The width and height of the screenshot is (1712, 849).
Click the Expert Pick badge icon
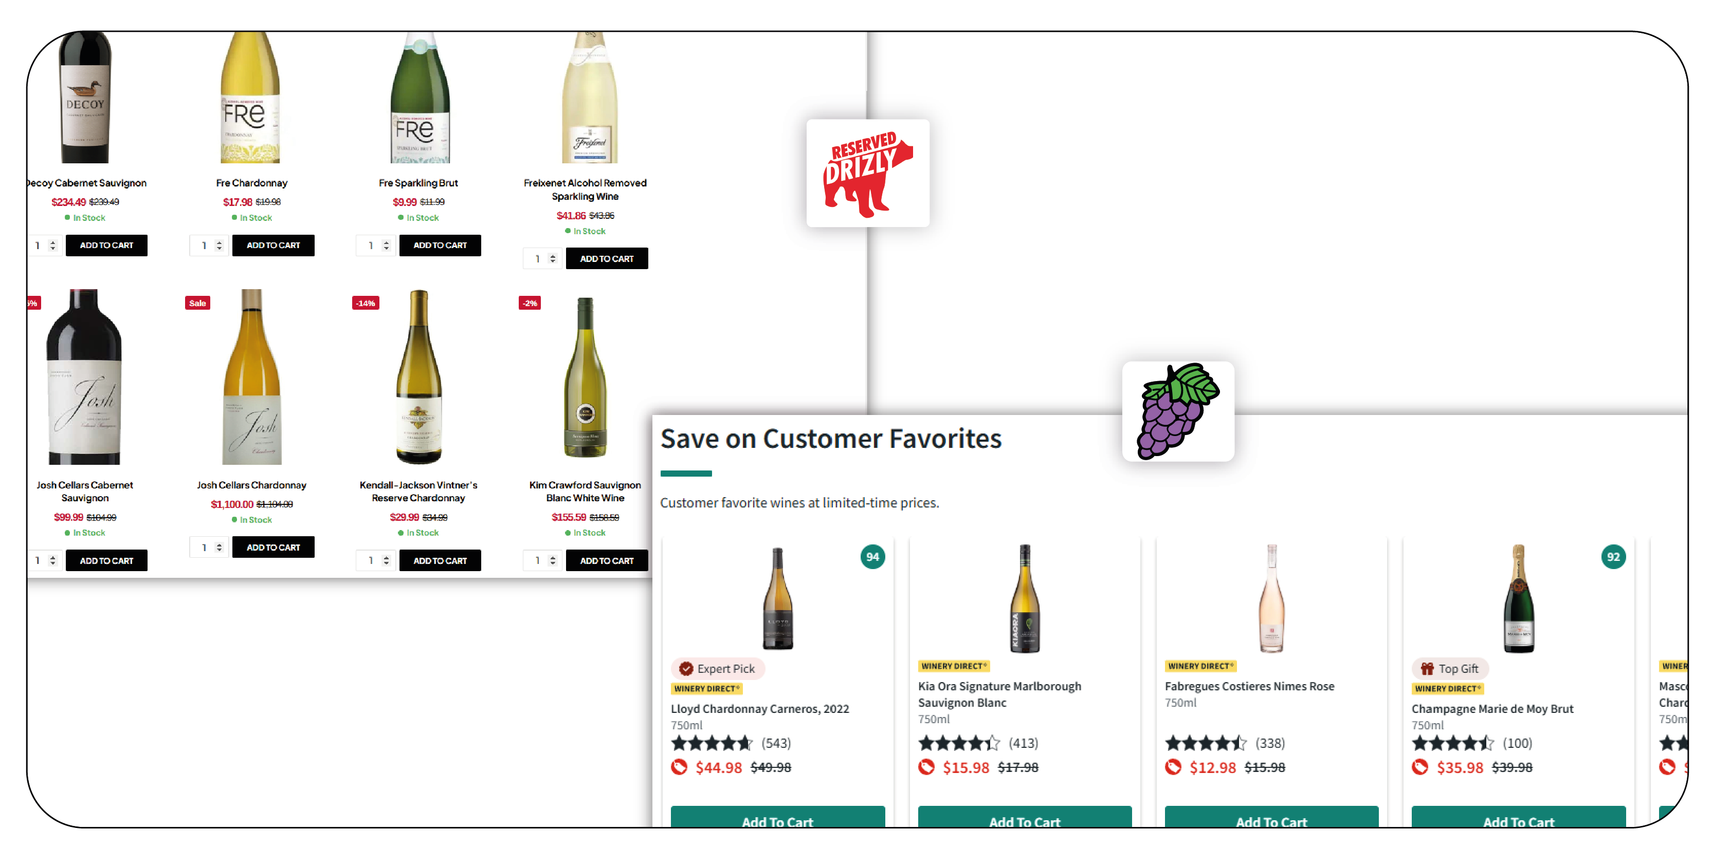686,668
